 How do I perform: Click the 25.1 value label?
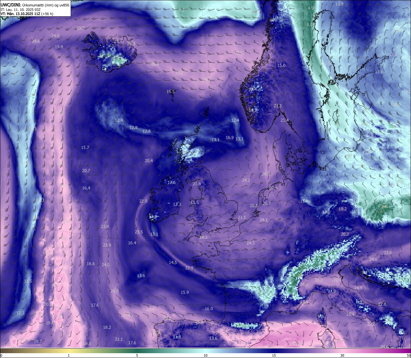[x=350, y=314]
